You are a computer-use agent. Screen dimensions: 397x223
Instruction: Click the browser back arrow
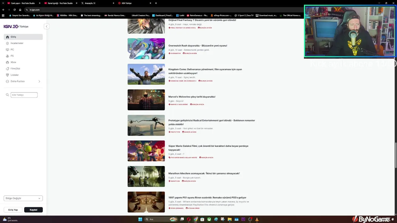click(3, 10)
